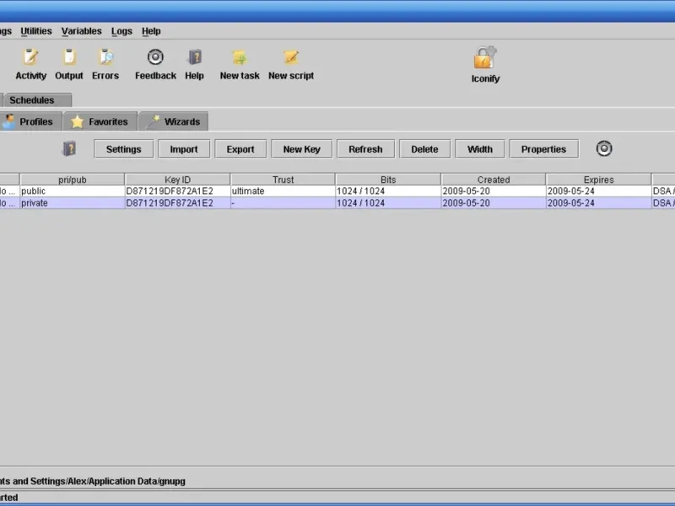
Task: Open the Errors log icon
Action: click(105, 57)
